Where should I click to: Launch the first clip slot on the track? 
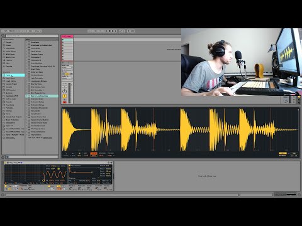pos(63,40)
